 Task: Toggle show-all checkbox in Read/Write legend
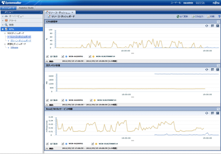[x=47, y=144]
